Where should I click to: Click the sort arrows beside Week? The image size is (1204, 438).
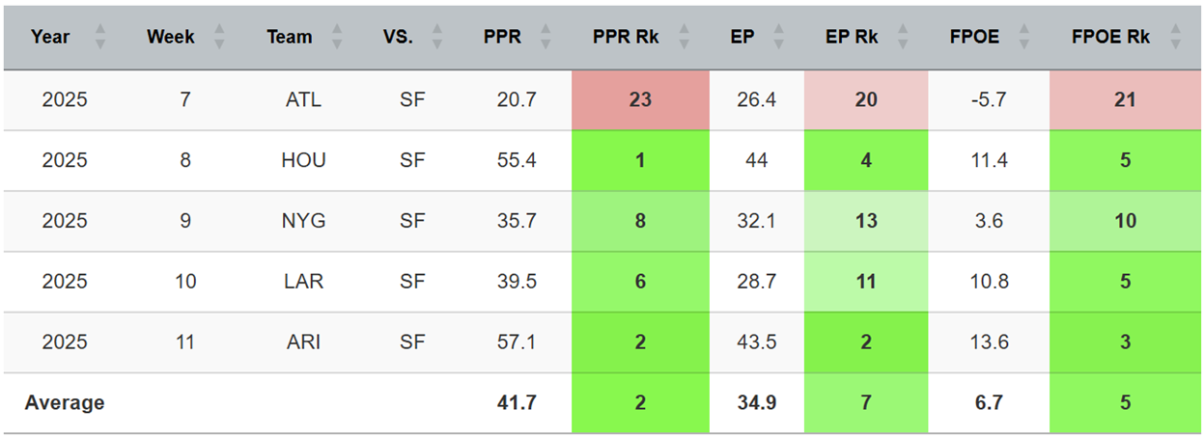219,38
